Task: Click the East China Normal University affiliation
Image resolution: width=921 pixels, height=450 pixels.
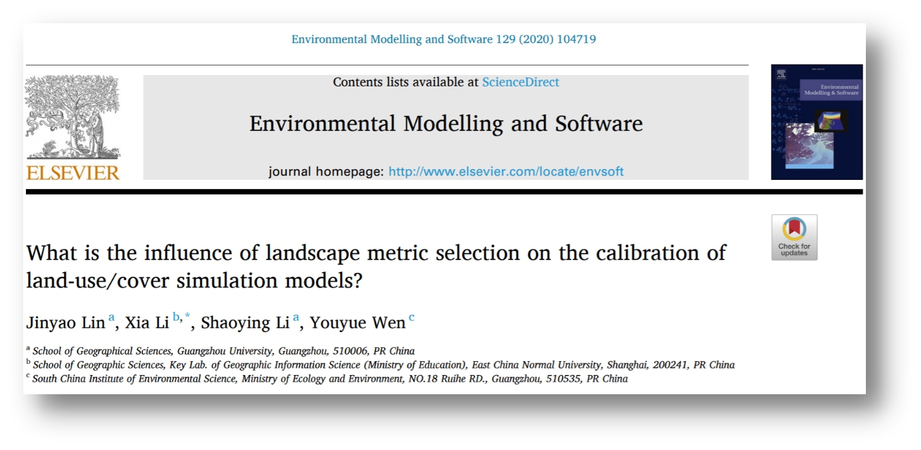Action: (x=380, y=365)
